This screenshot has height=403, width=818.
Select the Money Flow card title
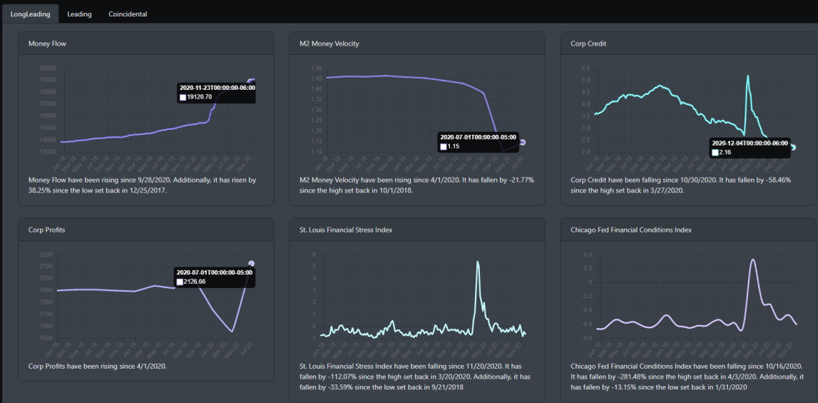tap(48, 44)
